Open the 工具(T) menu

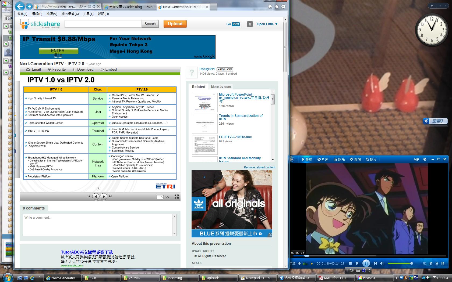[88, 14]
